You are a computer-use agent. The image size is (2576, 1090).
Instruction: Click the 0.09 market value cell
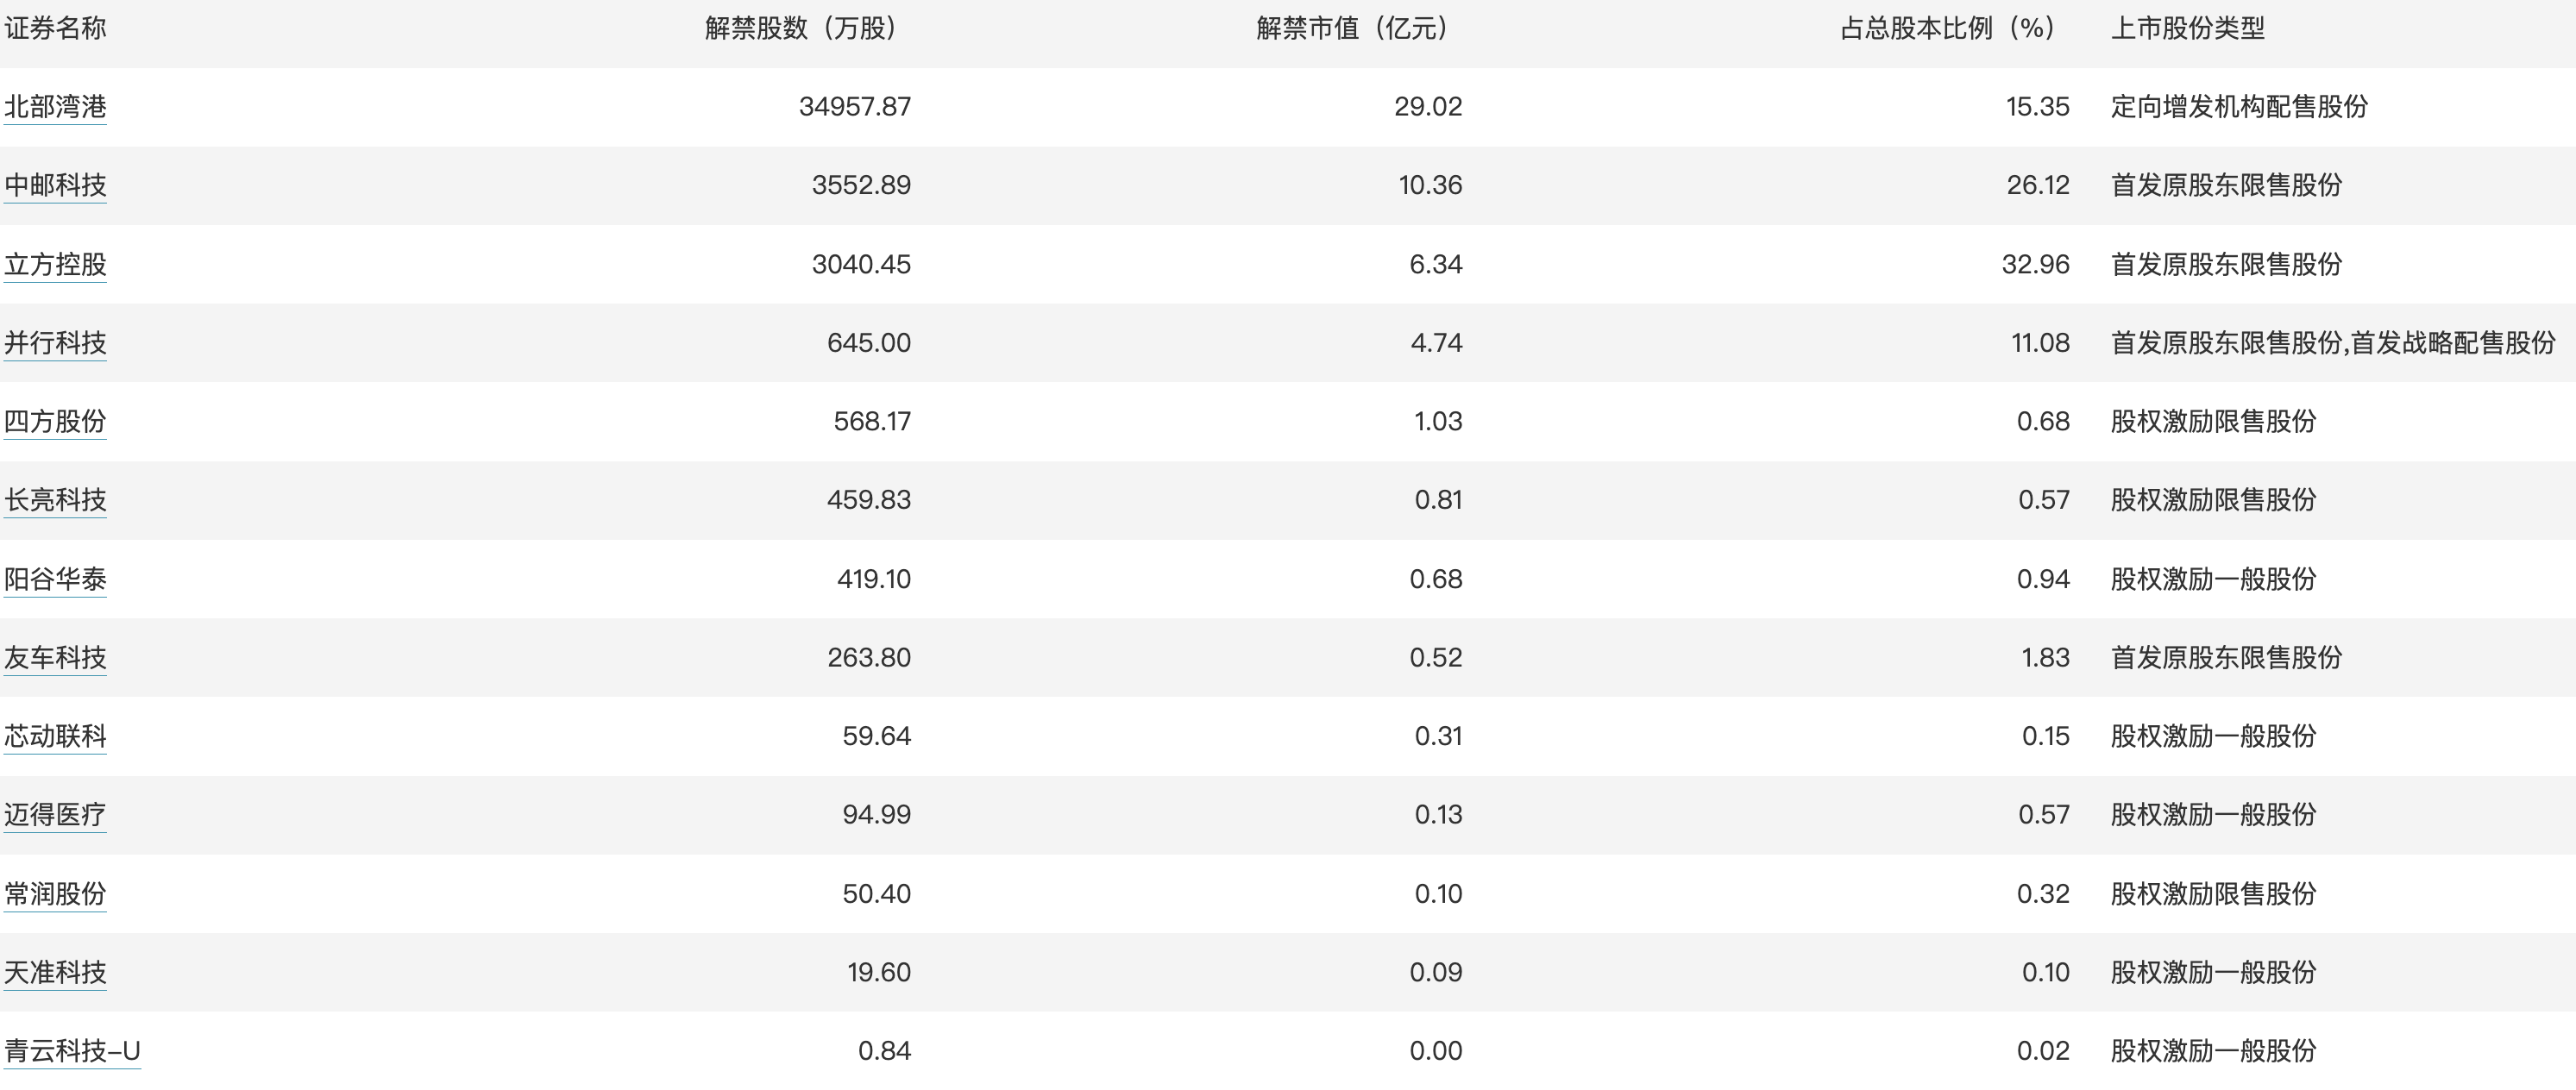[x=1436, y=972]
